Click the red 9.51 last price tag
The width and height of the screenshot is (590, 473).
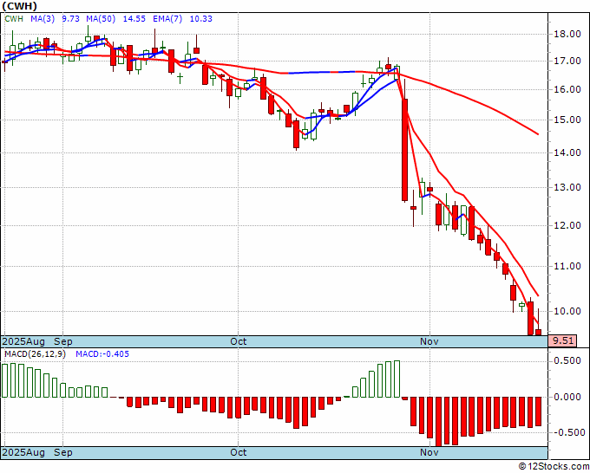click(562, 341)
